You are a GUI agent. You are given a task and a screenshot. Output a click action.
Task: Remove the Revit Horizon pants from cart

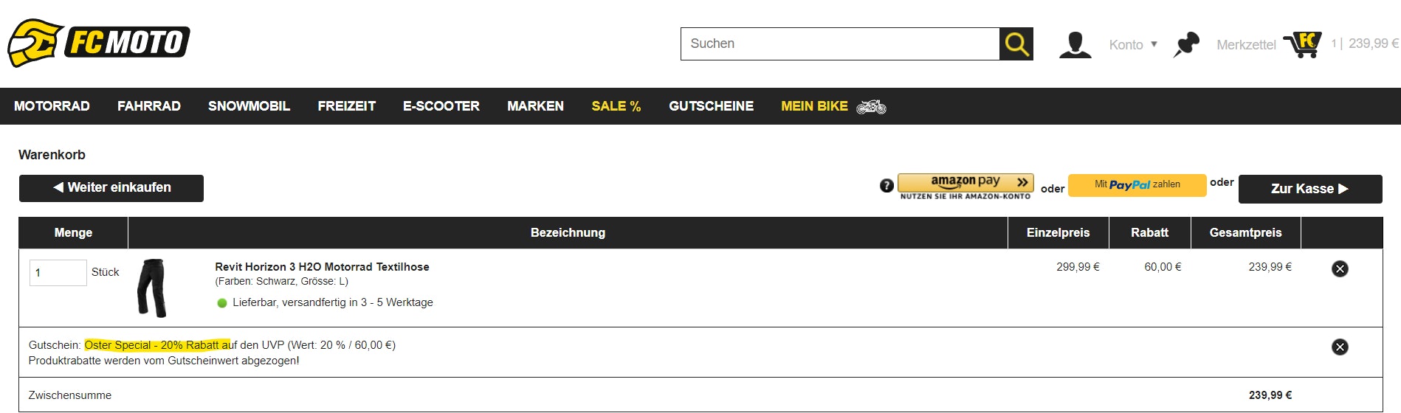click(1339, 268)
